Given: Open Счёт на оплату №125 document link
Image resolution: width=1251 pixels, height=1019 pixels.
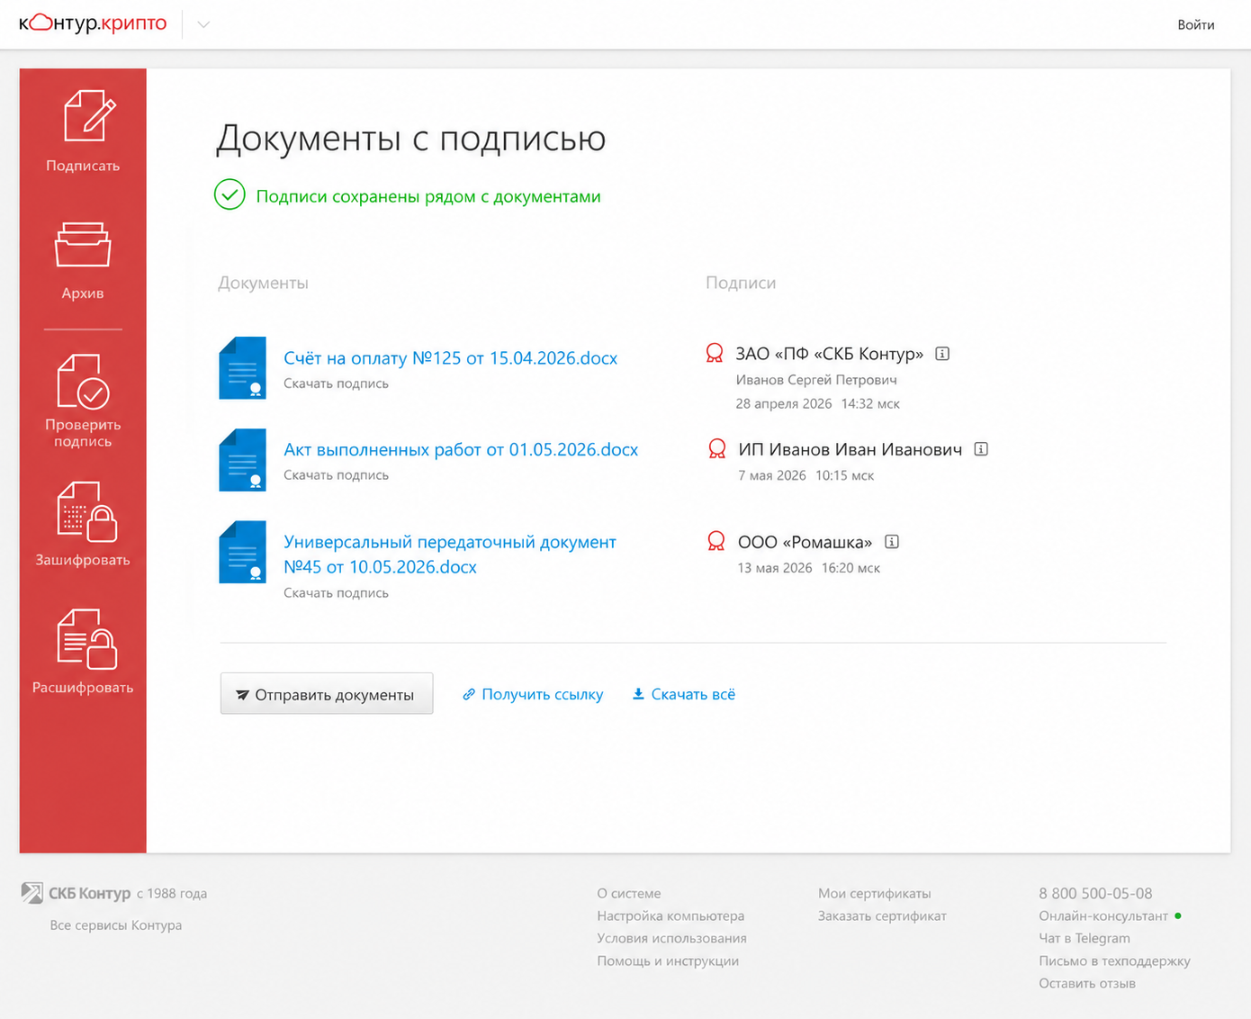Looking at the screenshot, I should click(x=450, y=358).
